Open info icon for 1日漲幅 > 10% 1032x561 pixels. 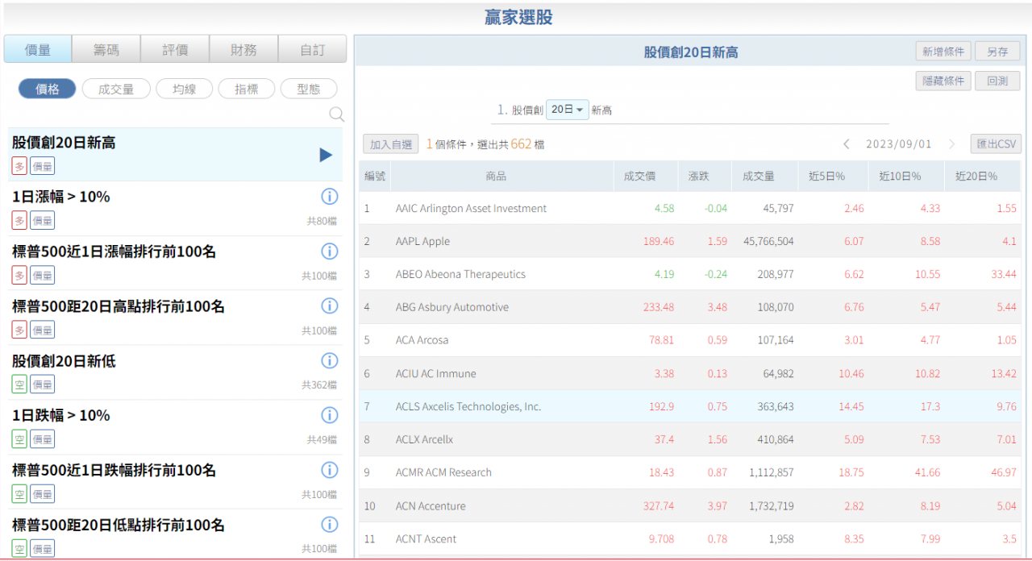329,197
